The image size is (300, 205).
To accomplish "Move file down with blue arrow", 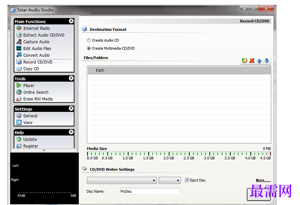I will click(266, 61).
